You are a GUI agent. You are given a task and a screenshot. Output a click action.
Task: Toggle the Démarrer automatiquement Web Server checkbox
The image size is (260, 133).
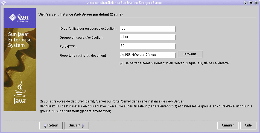click(x=122, y=64)
